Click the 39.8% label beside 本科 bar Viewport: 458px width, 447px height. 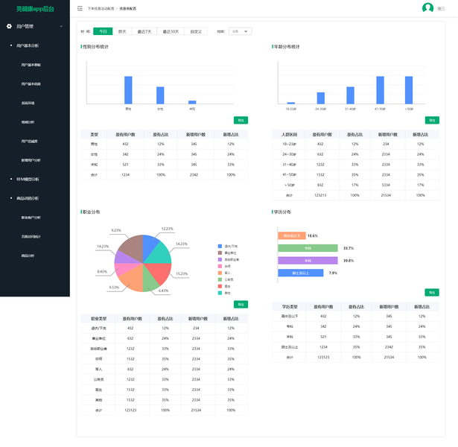pos(349,261)
